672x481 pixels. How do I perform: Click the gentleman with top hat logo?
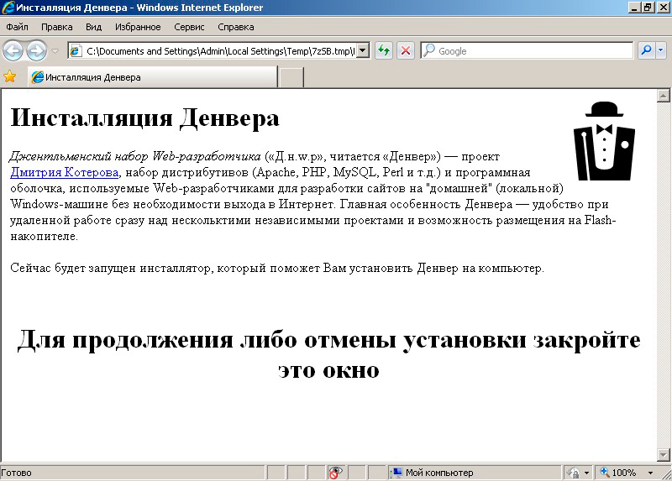(x=604, y=141)
